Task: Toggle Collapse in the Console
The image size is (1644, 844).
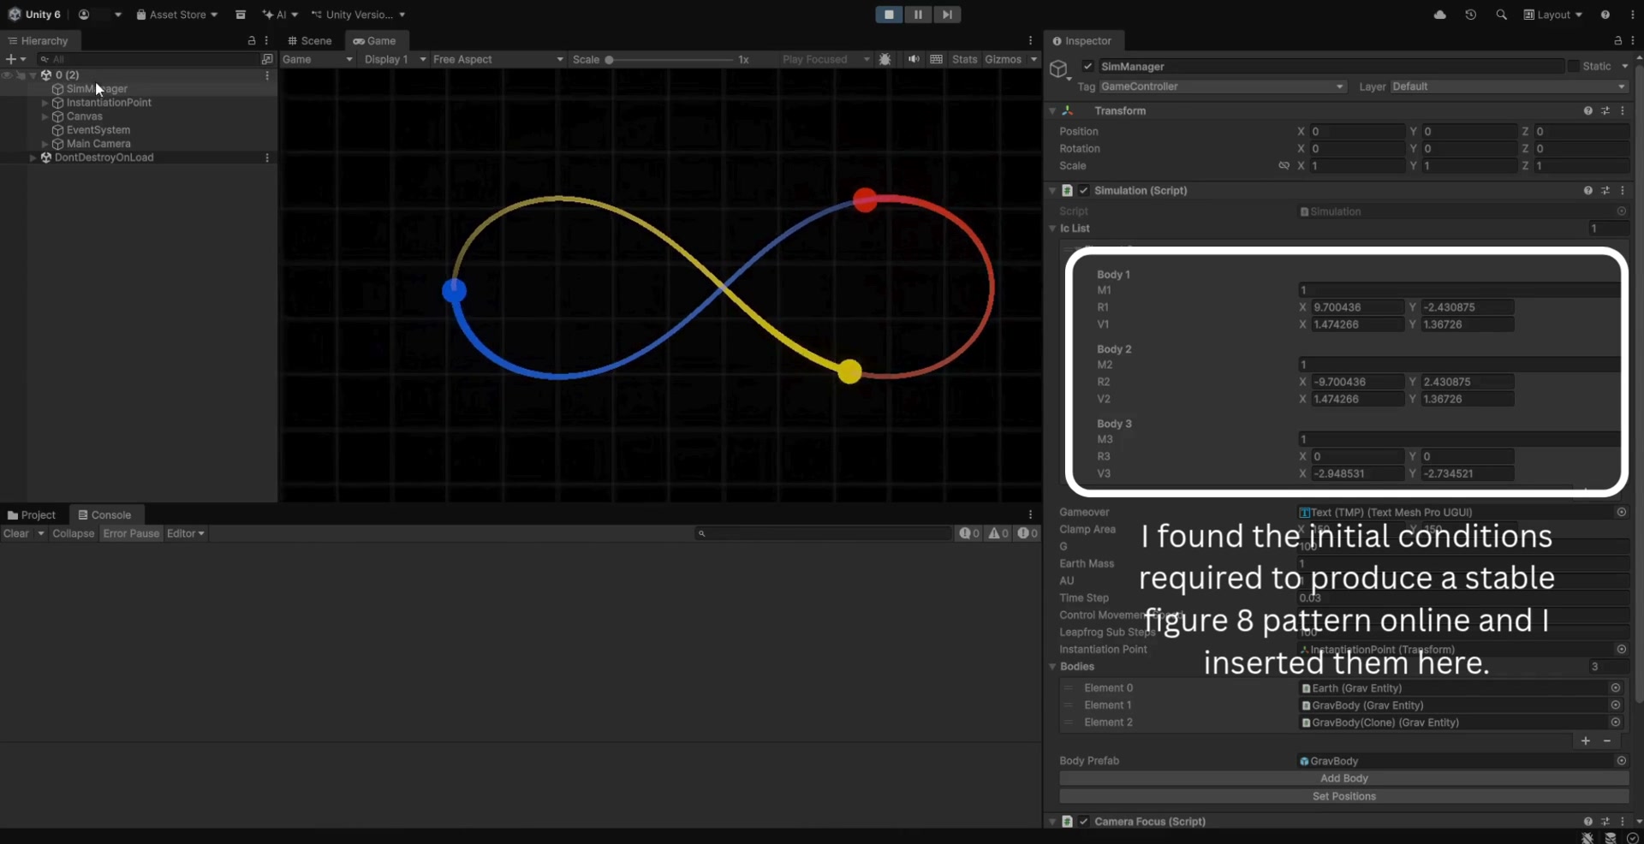Action: [74, 534]
